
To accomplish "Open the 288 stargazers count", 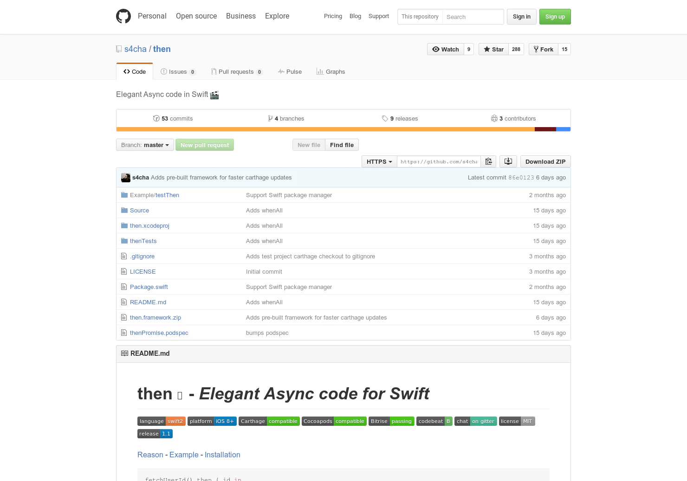I will pyautogui.click(x=516, y=49).
